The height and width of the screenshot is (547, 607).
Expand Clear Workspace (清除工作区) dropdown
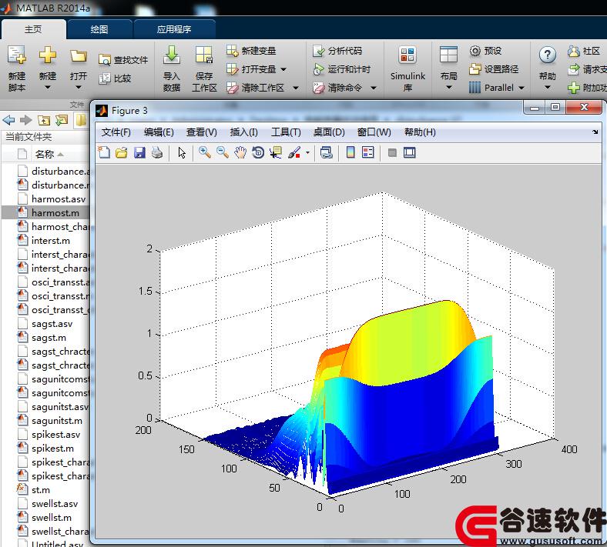(x=296, y=88)
